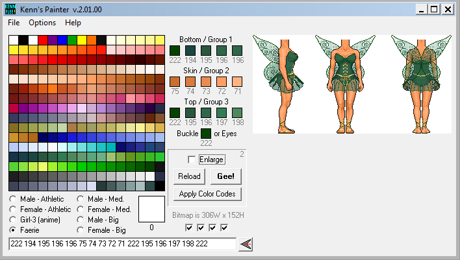Click the side-view faerie preview

(x=279, y=84)
